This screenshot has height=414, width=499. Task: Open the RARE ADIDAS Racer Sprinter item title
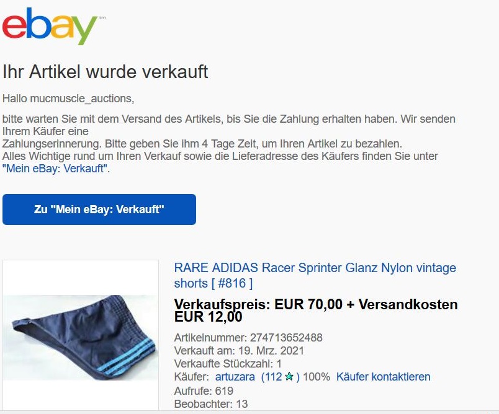pos(315,275)
